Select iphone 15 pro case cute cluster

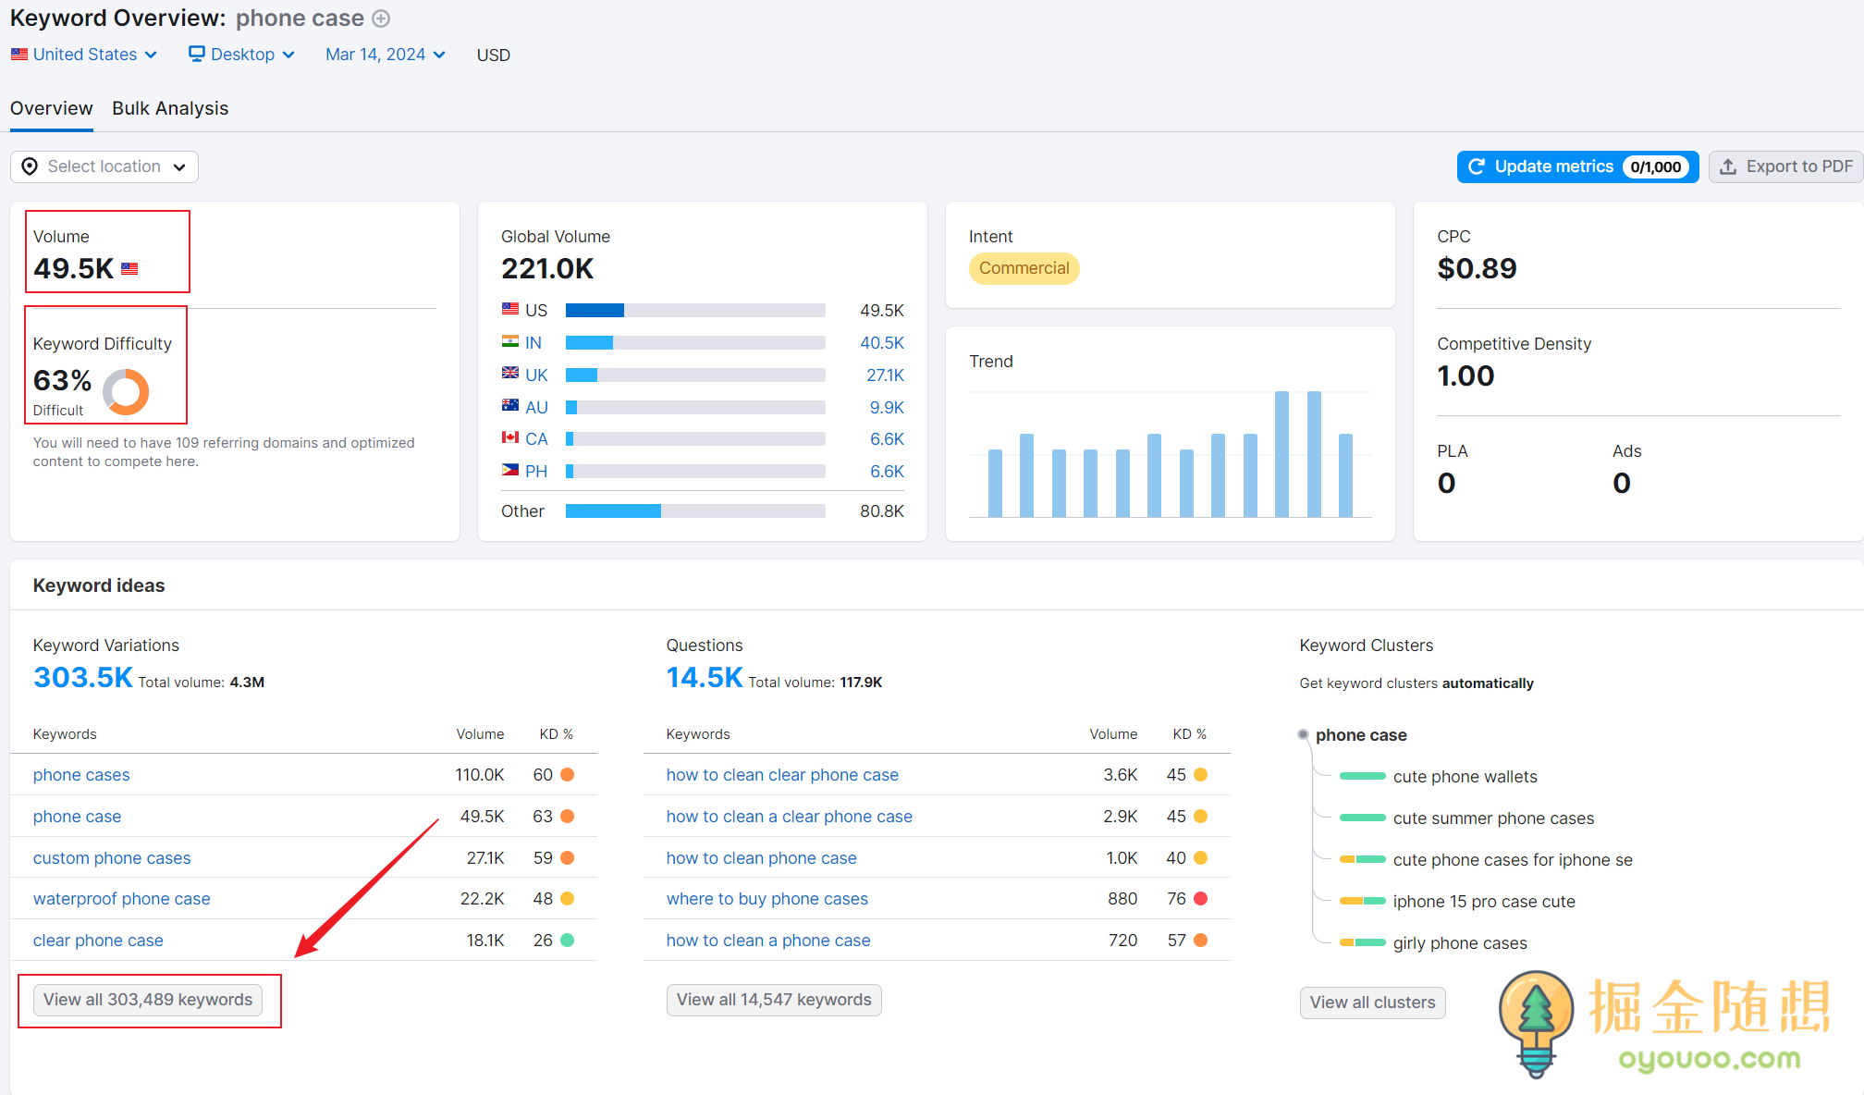pos(1484,902)
